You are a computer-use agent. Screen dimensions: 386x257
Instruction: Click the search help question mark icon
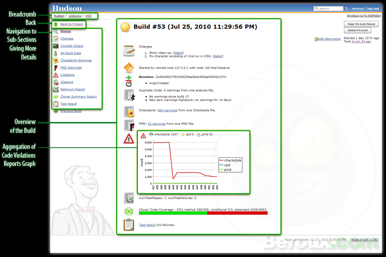coord(346,9)
